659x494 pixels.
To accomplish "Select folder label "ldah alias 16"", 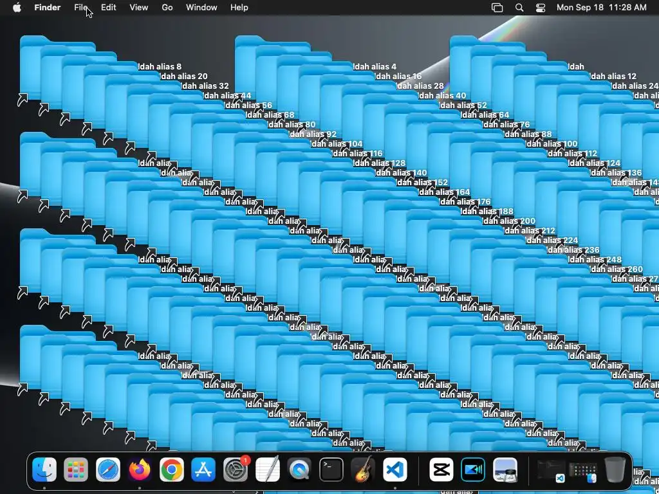I will (x=398, y=76).
